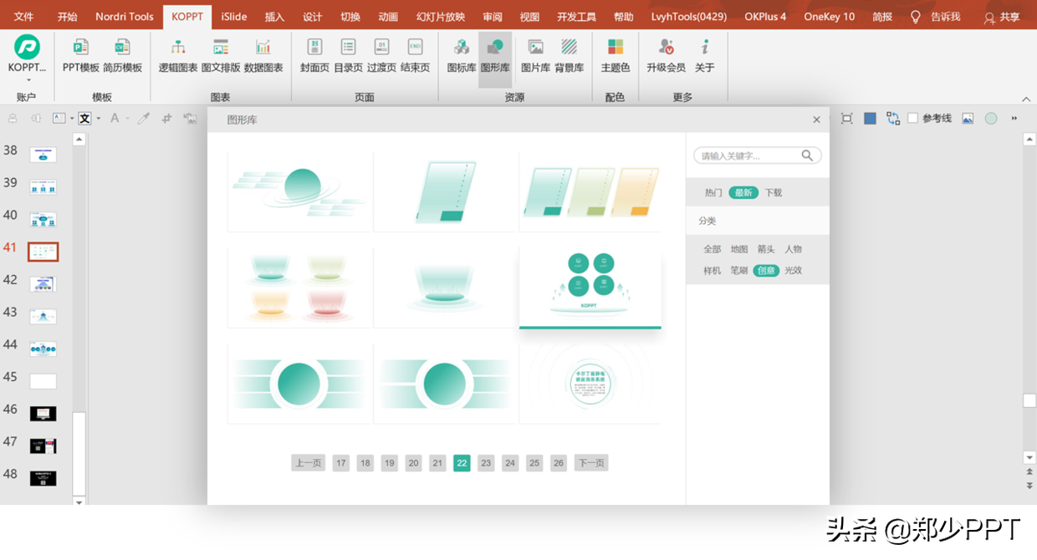Viewport: 1037px width, 560px height.
Task: Open the 背景库 background library
Action: click(569, 59)
